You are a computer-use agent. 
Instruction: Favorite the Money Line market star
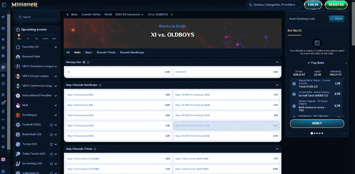point(88,62)
